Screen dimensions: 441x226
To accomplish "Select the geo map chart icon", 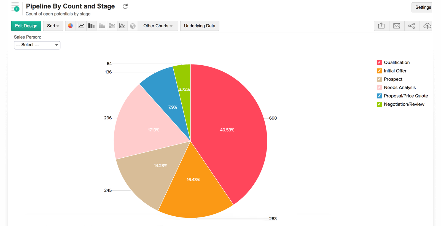I will (x=133, y=26).
